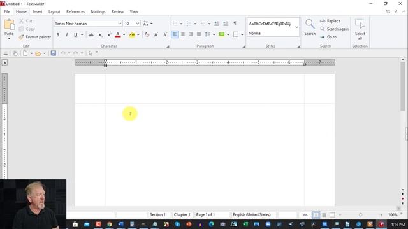Expand the underline style dropdown arrow
Viewport: 408px width, 229px height.
click(x=82, y=34)
